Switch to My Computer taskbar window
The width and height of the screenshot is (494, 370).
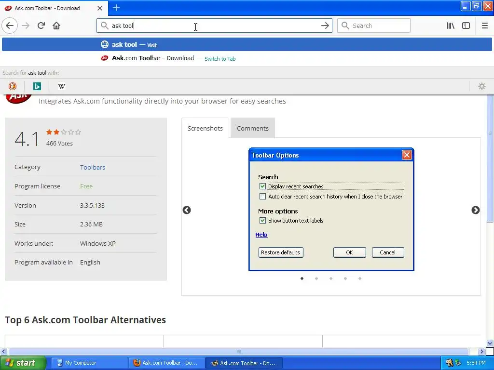click(x=89, y=363)
